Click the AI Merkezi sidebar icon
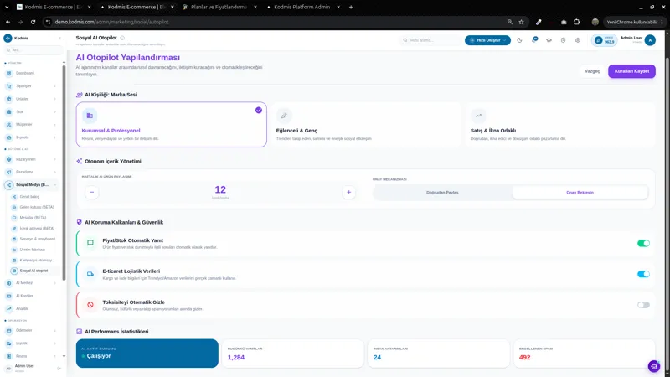 pos(8,283)
